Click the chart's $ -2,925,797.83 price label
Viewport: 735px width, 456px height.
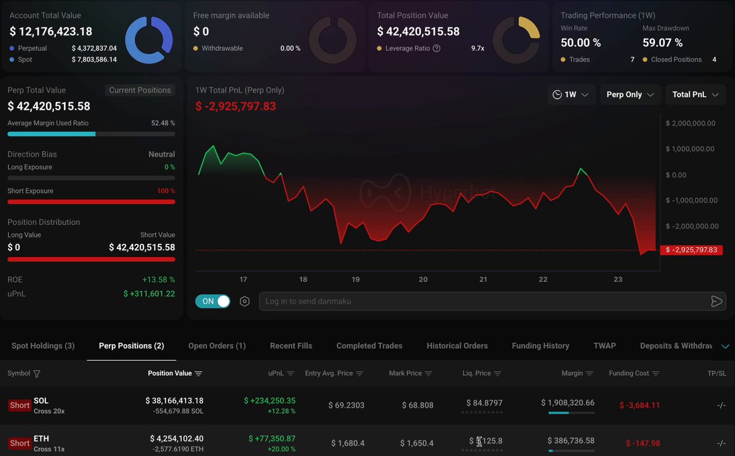[x=691, y=250]
